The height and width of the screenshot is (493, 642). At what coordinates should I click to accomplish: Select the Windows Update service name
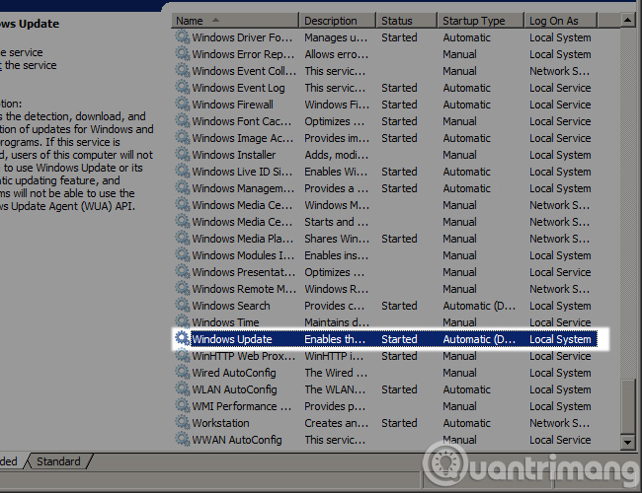232,339
